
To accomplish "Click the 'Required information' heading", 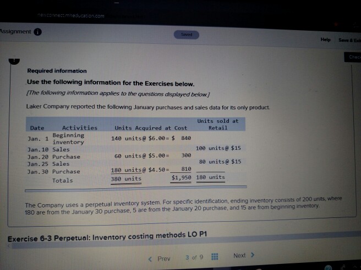I will [57, 71].
